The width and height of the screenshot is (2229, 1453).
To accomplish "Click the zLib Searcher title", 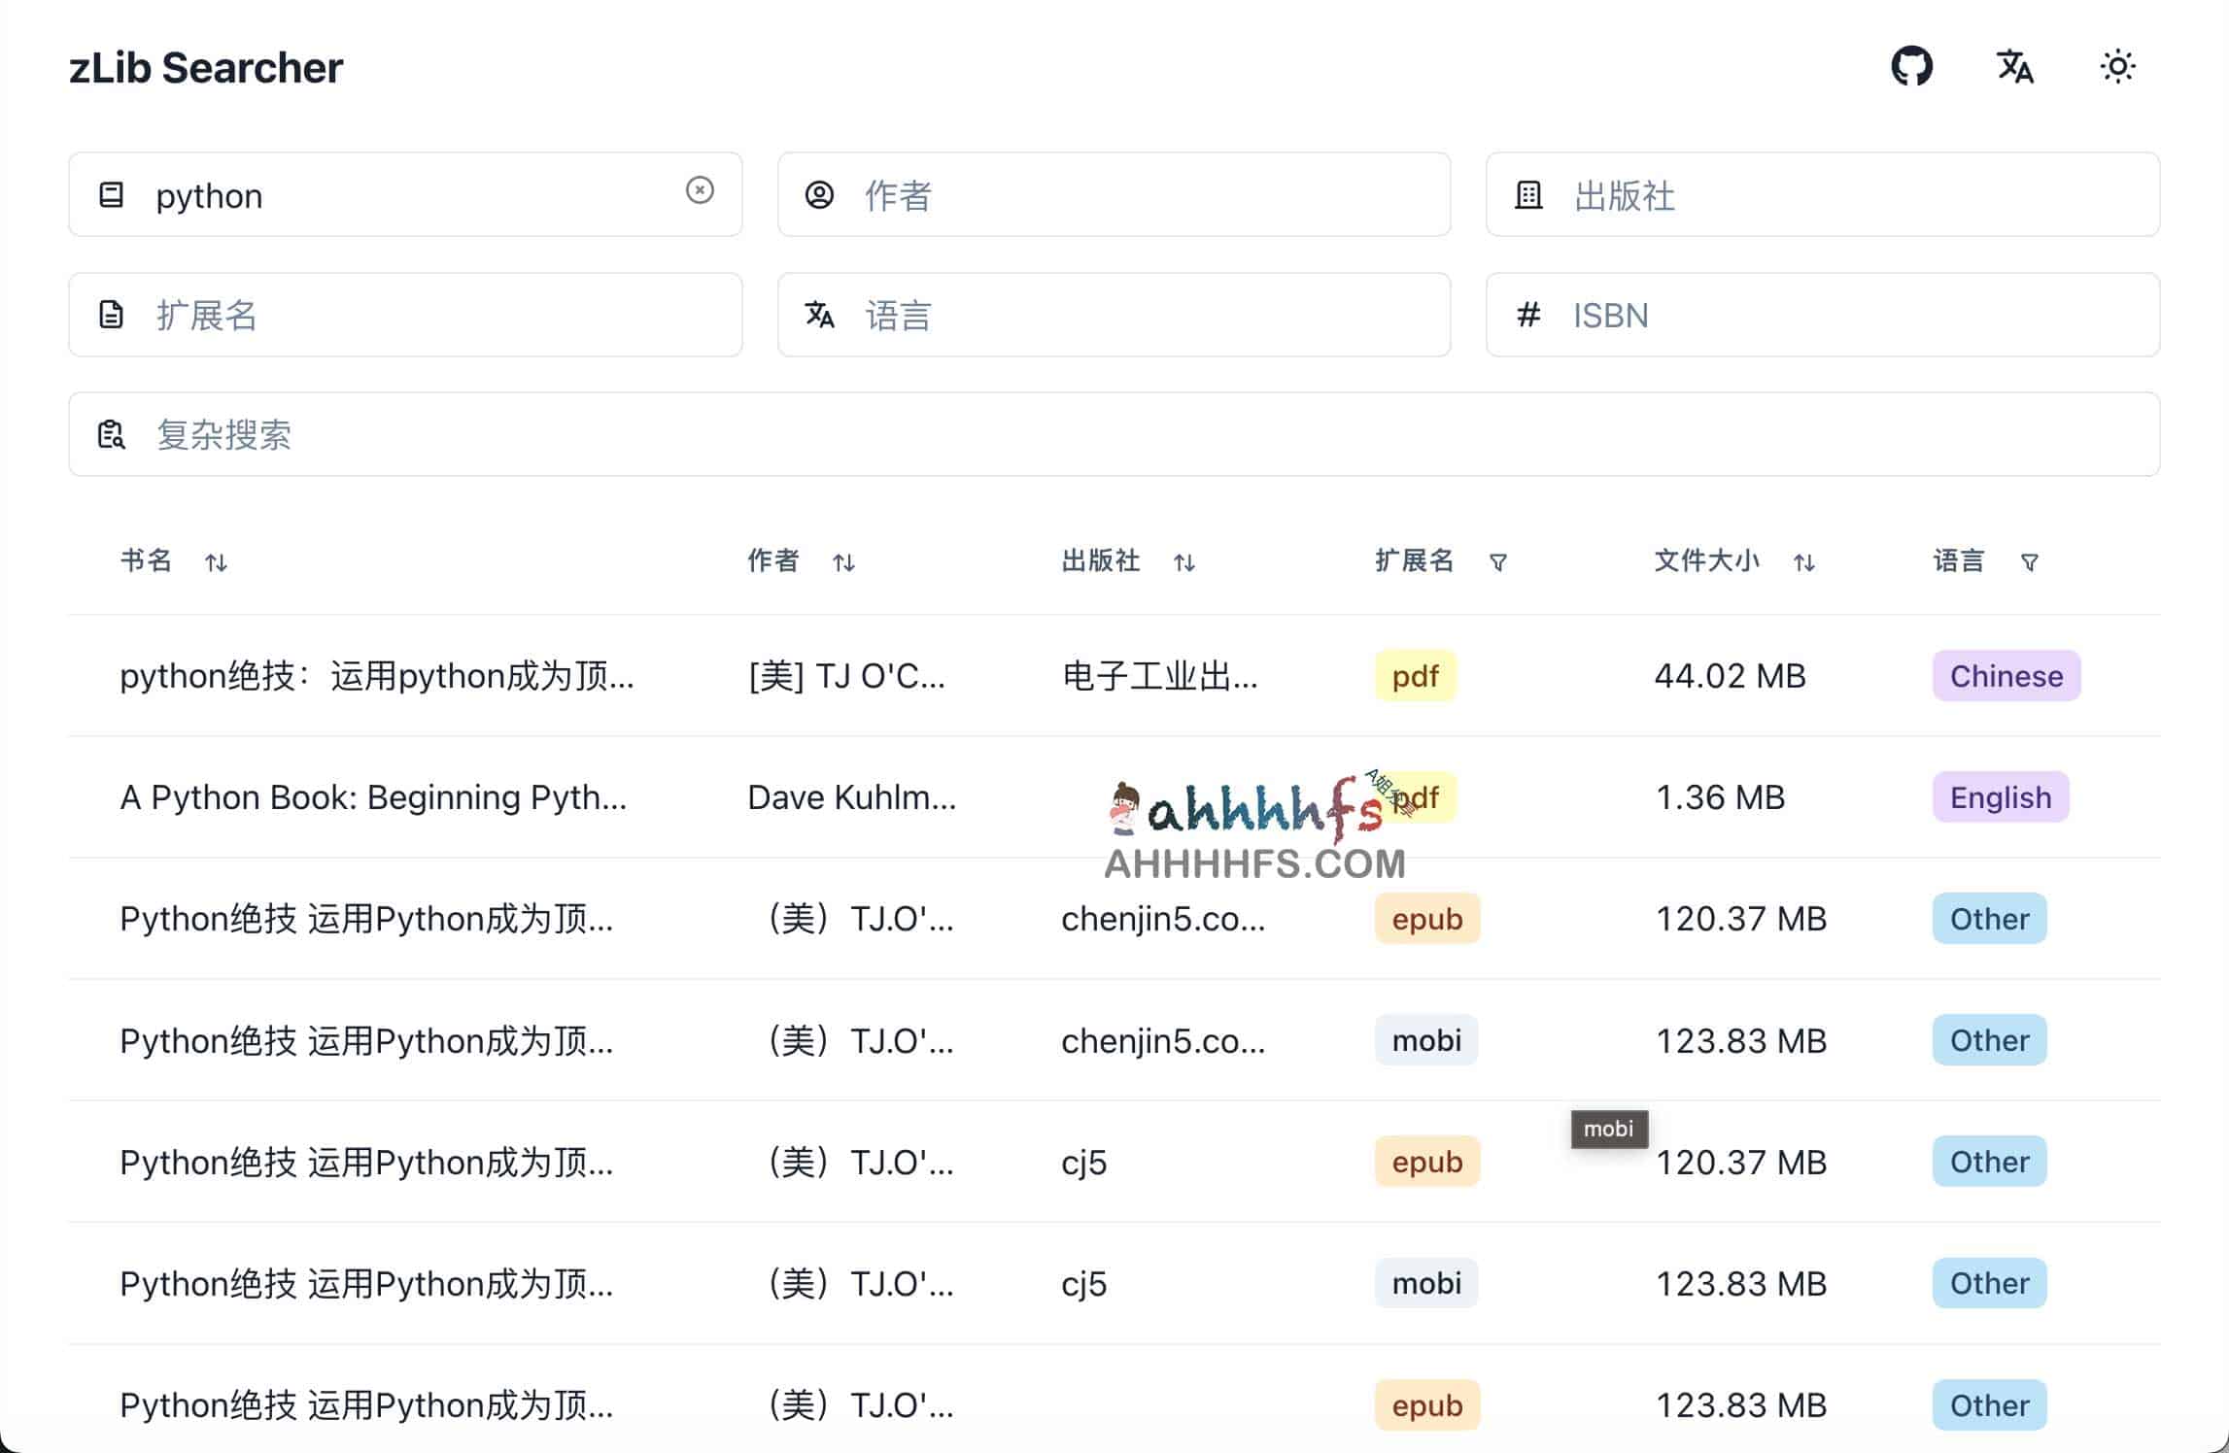I will [206, 66].
